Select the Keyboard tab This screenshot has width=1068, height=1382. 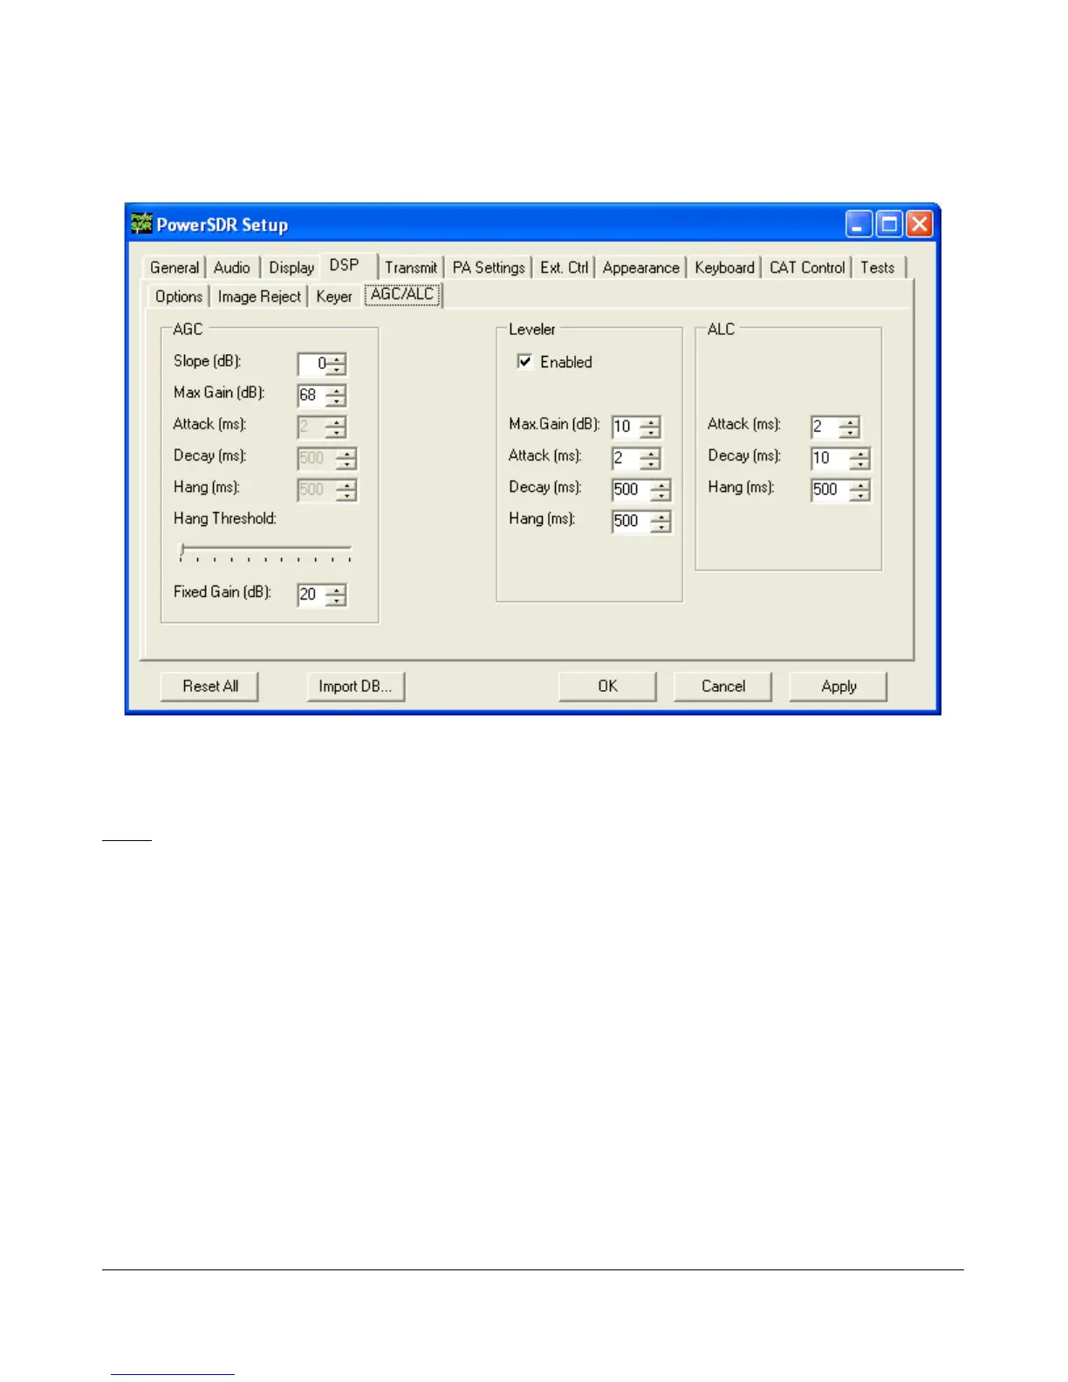pos(724,268)
